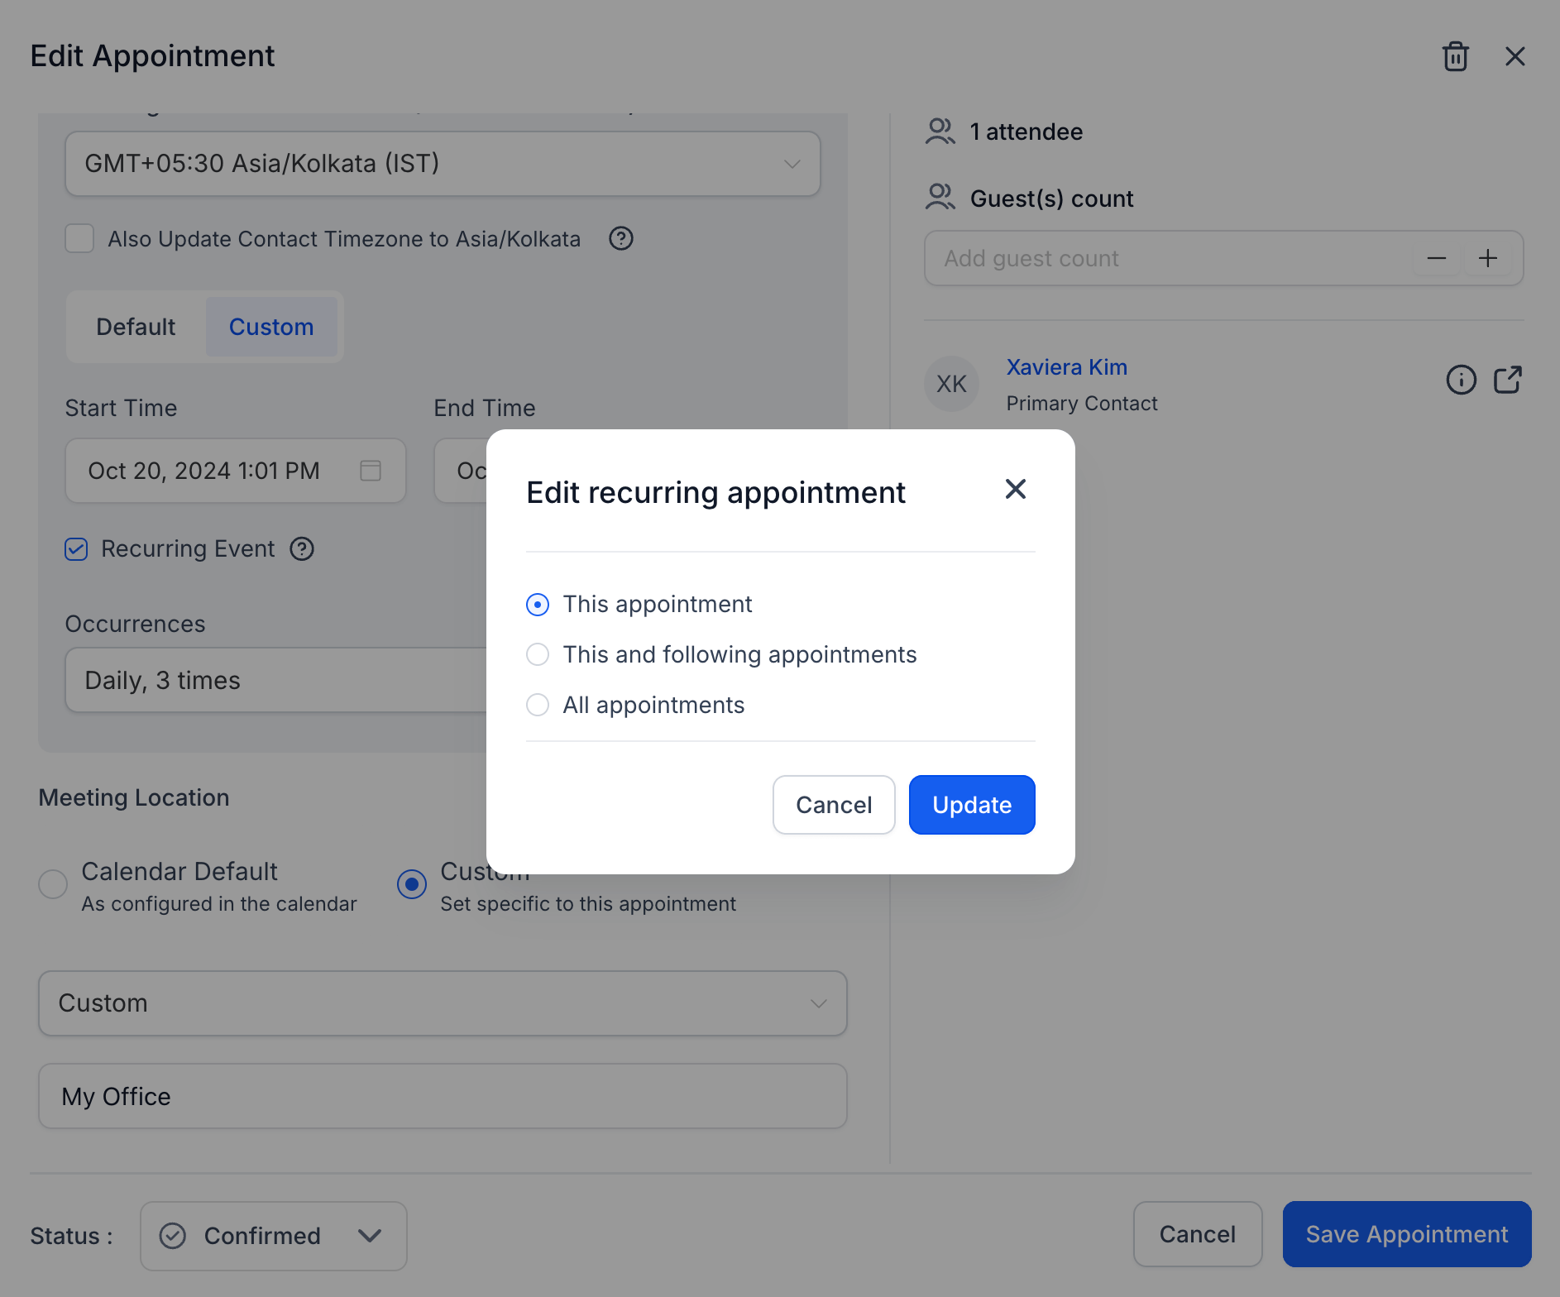The width and height of the screenshot is (1560, 1297).
Task: Open the Xaviera Kim contact info icon
Action: coord(1461,380)
